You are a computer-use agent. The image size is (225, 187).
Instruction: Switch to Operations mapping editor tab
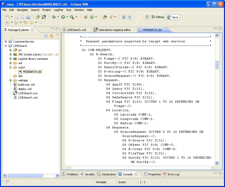pos(114,30)
